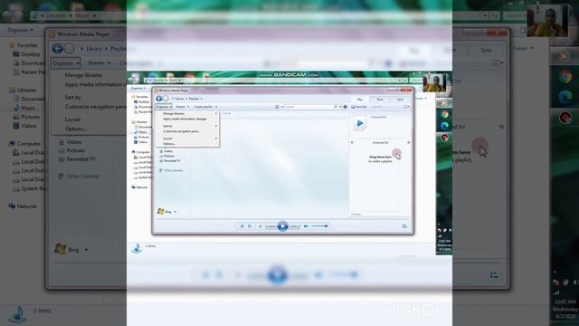Expand arrow after Playlists breadcrumb in sharp frame

[x=201, y=99]
